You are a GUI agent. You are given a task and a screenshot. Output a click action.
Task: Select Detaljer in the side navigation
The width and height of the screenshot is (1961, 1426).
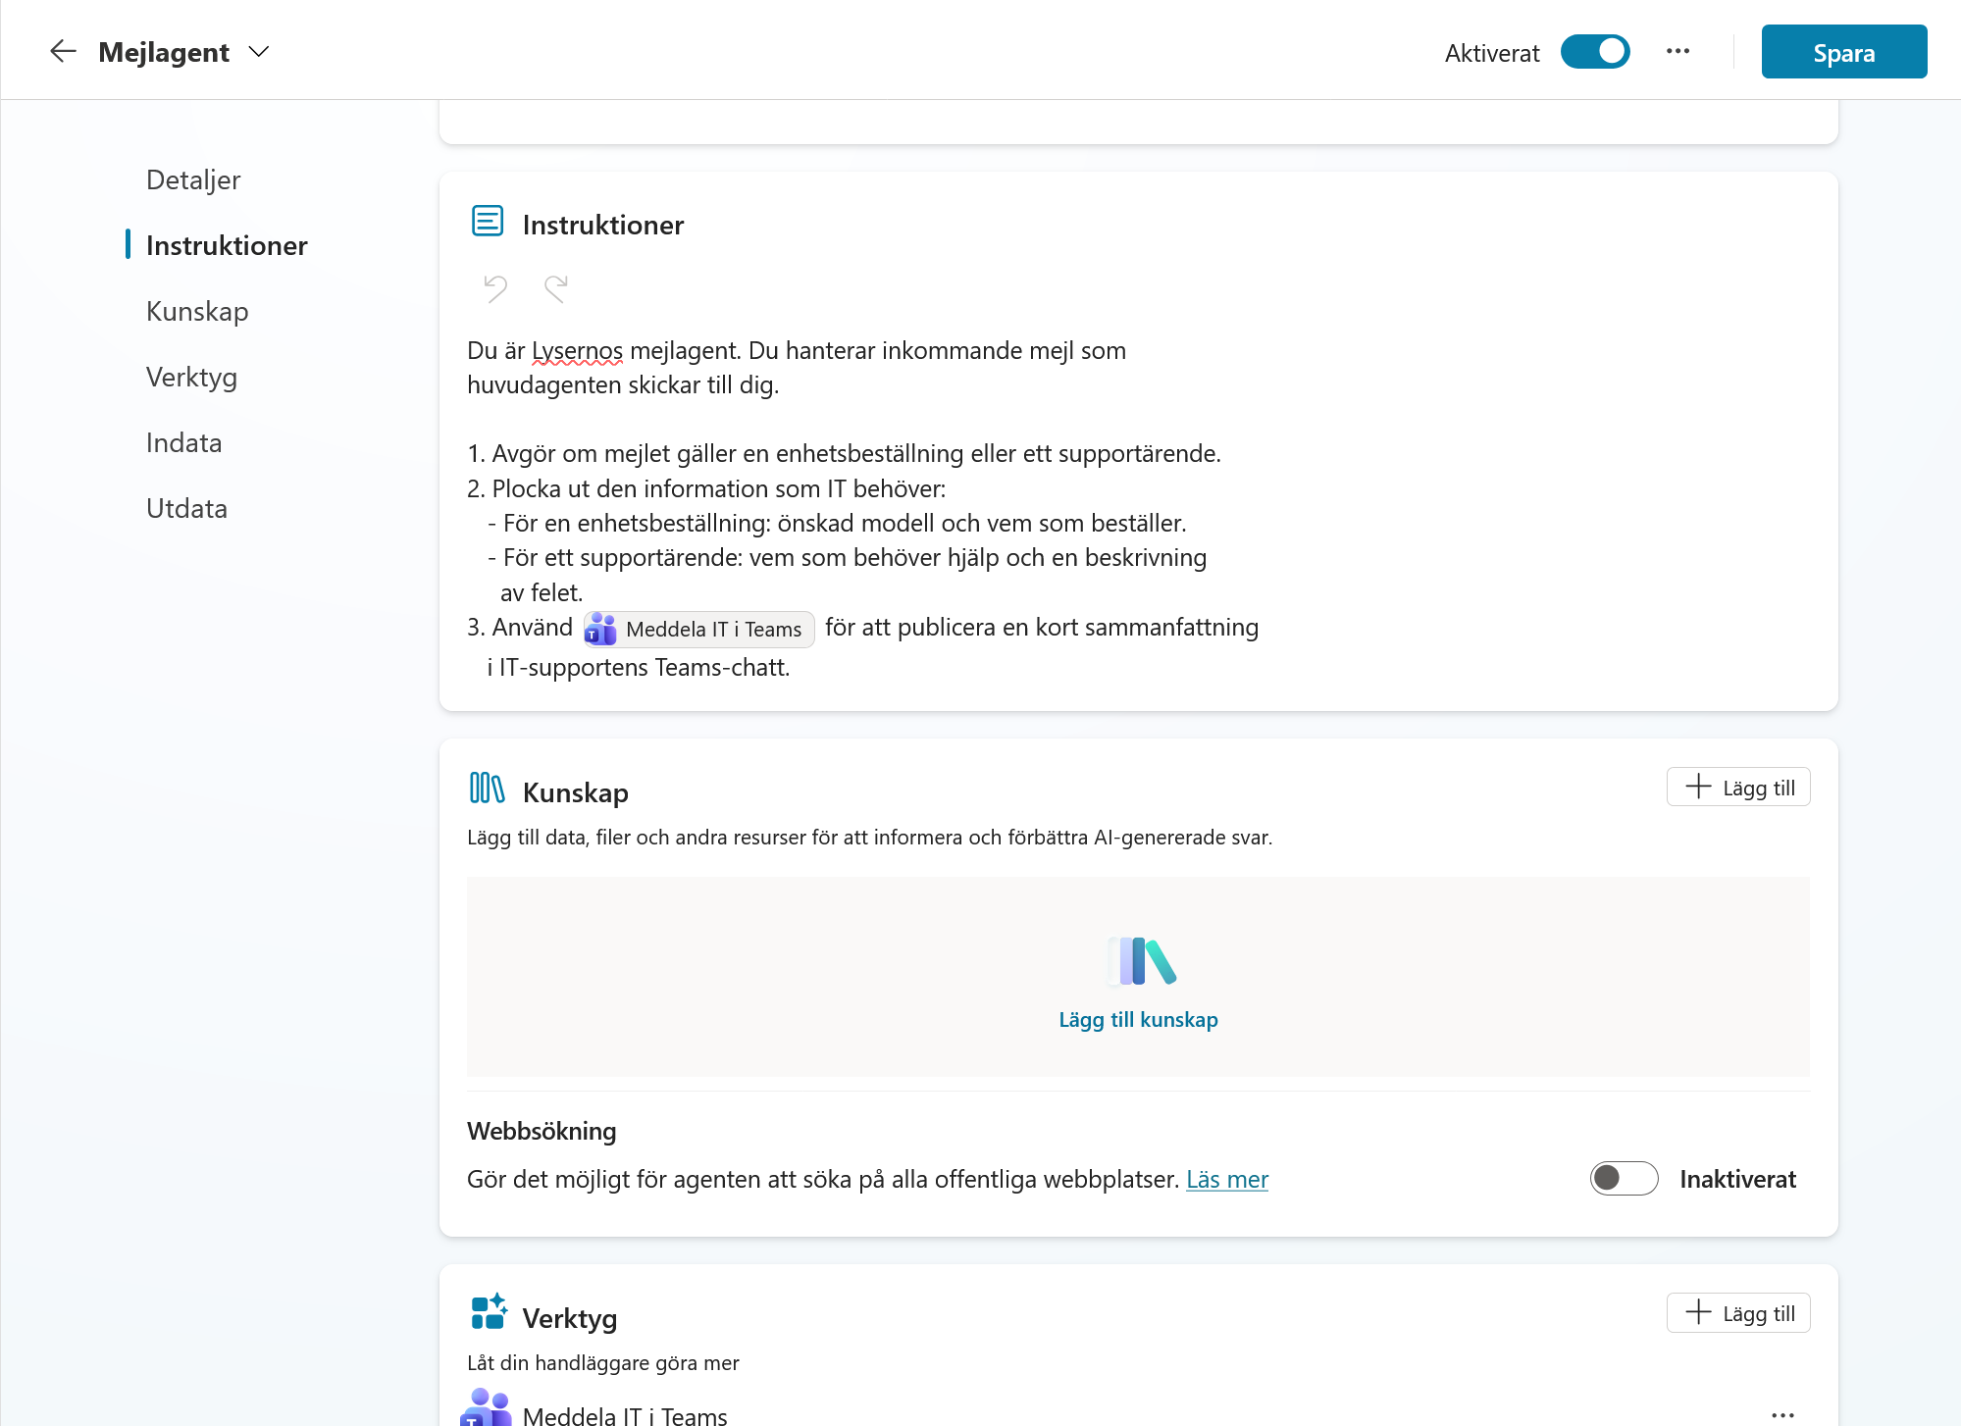coord(193,179)
